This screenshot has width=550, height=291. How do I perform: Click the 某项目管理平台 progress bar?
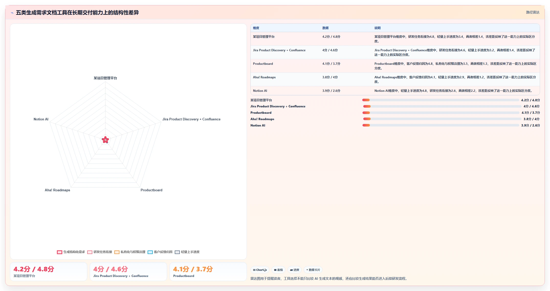(x=441, y=100)
